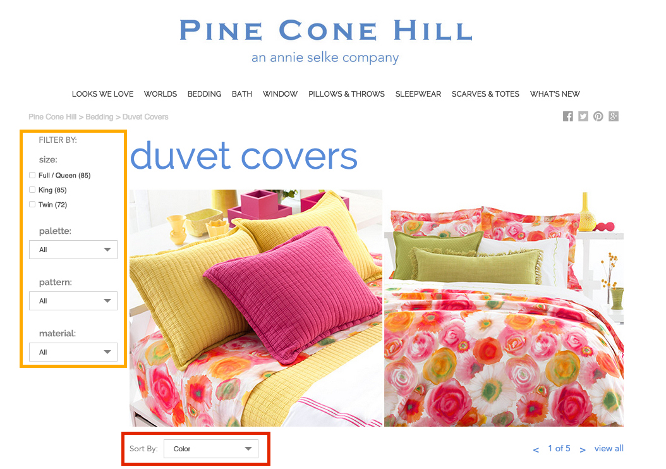Screen dimensions: 666x469
Task: Click the Pine Cone Hill logo
Action: pos(326,41)
